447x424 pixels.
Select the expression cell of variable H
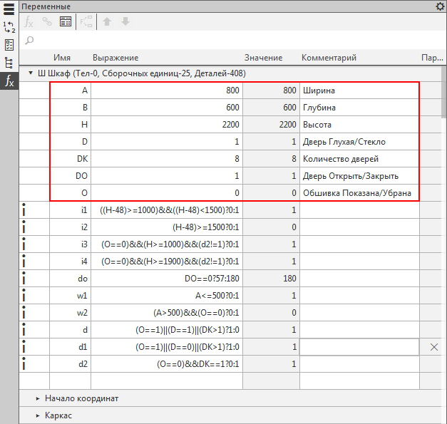(167, 124)
